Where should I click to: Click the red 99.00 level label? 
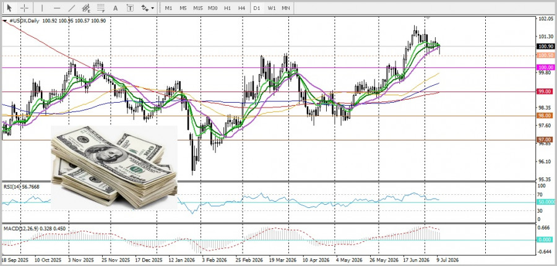(546, 92)
